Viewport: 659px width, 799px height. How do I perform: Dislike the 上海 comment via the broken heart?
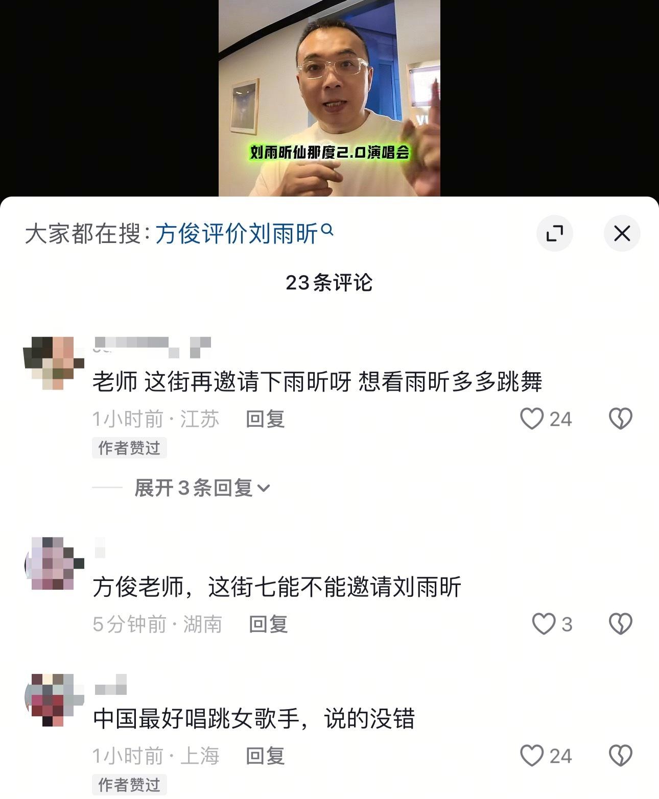click(x=621, y=756)
